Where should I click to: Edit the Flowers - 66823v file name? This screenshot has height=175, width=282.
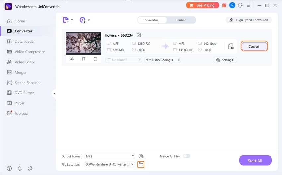[139, 35]
